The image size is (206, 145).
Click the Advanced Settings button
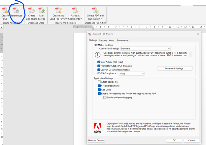click(x=175, y=69)
